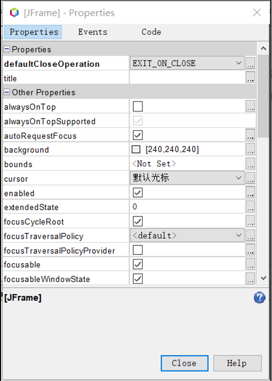Select the focusableWindowState property name

47,279
